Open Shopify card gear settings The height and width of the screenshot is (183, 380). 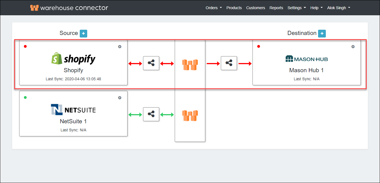coord(120,47)
